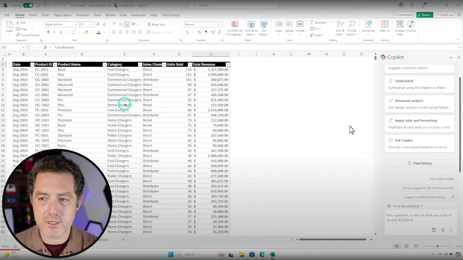This screenshot has height=260, width=463.
Task: Expand the Name Box dropdown
Action: click(x=23, y=47)
